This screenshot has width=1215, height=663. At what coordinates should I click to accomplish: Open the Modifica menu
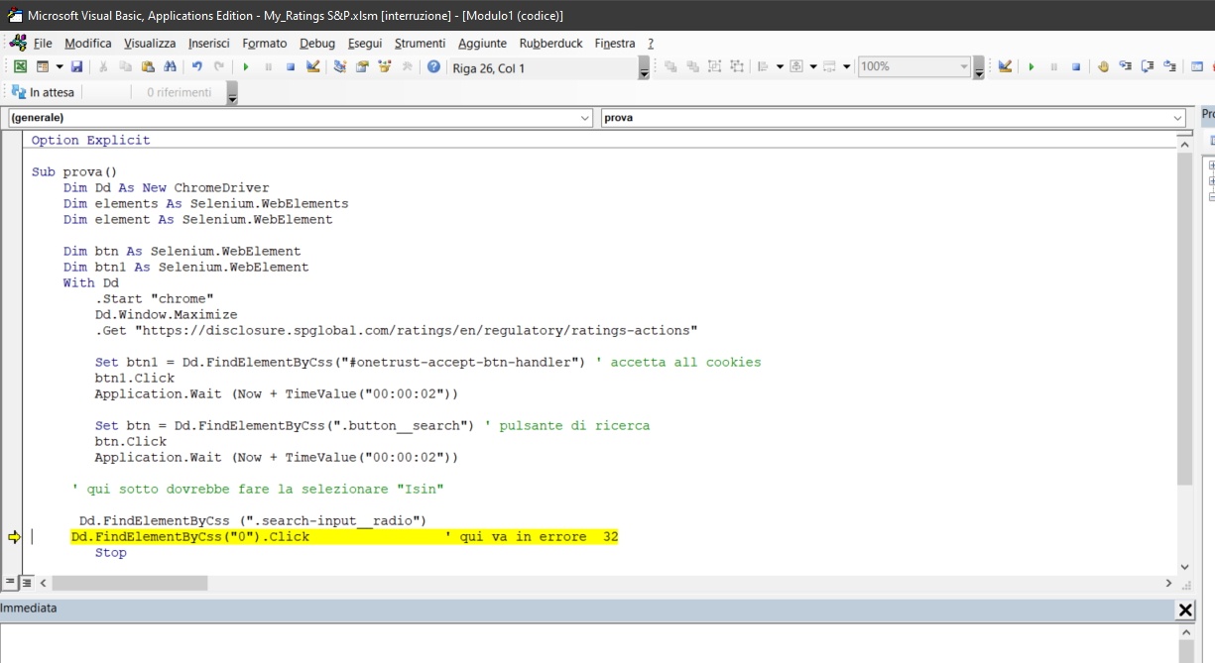pyautogui.click(x=88, y=43)
